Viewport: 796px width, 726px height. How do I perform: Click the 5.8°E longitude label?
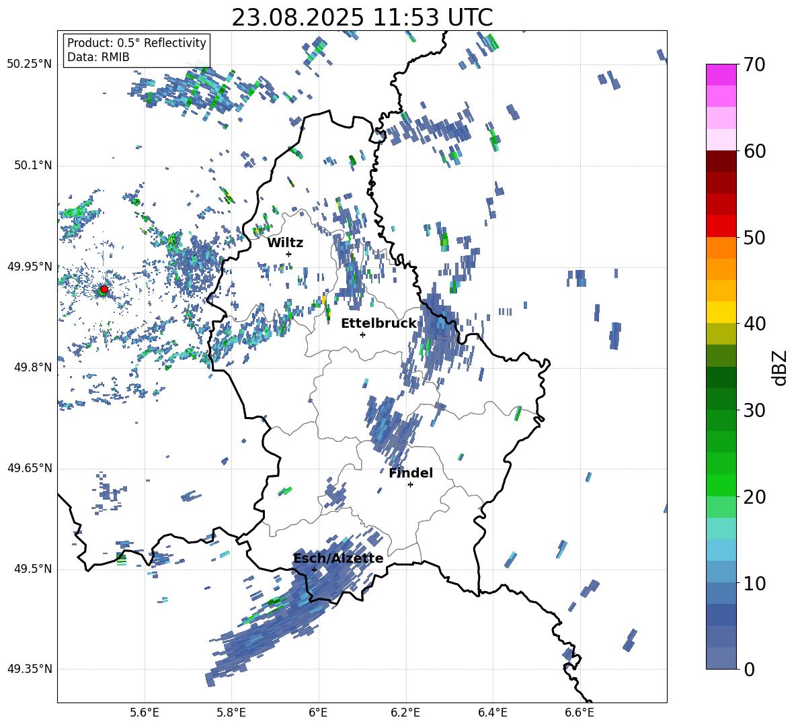coord(231,713)
